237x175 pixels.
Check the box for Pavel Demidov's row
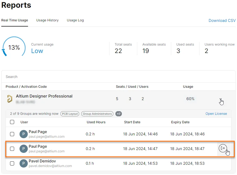coord(12,163)
